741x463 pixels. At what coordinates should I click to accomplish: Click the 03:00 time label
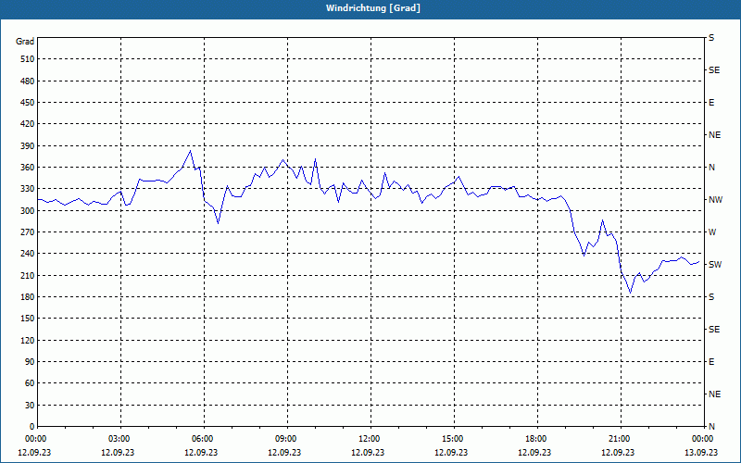[x=121, y=439]
